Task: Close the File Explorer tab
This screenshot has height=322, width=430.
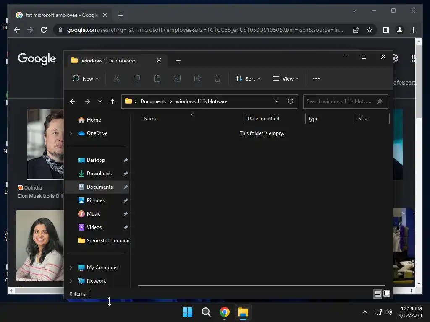Action: coord(159,60)
